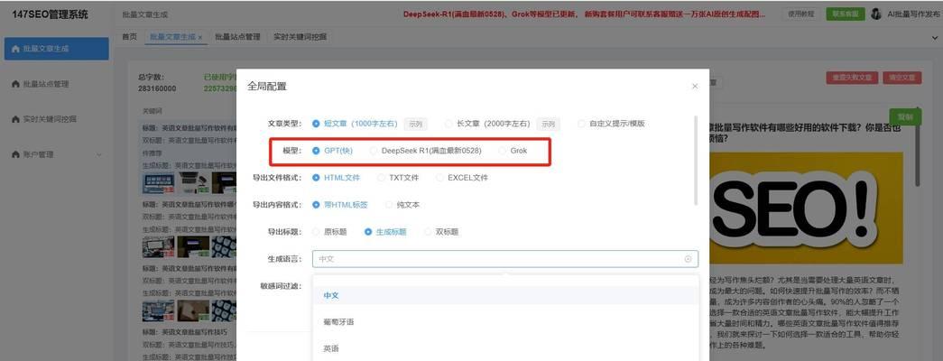943x361 pixels.
Task: Click the 147SEO管理系统 logo title
Action: [50, 14]
